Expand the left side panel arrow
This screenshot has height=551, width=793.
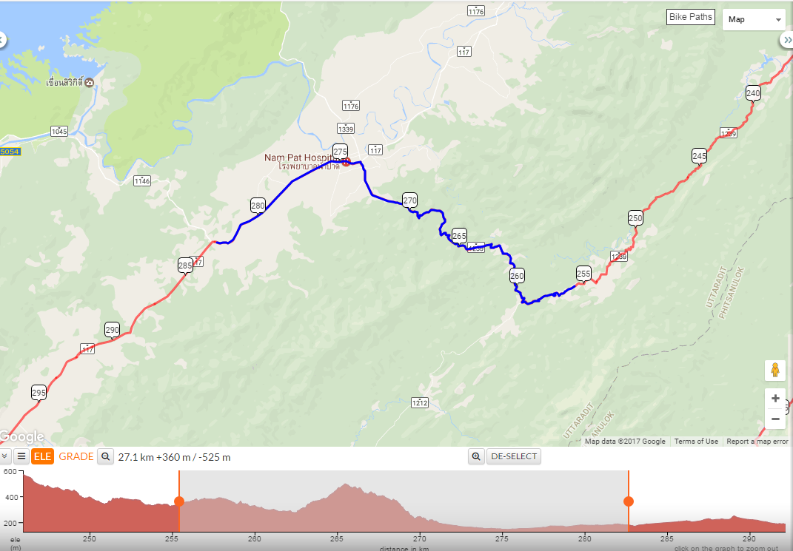coord(2,40)
